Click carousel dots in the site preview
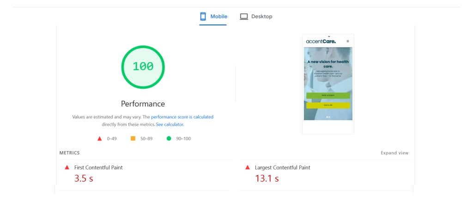Screen dimensions: 473x207 [x=328, y=117]
